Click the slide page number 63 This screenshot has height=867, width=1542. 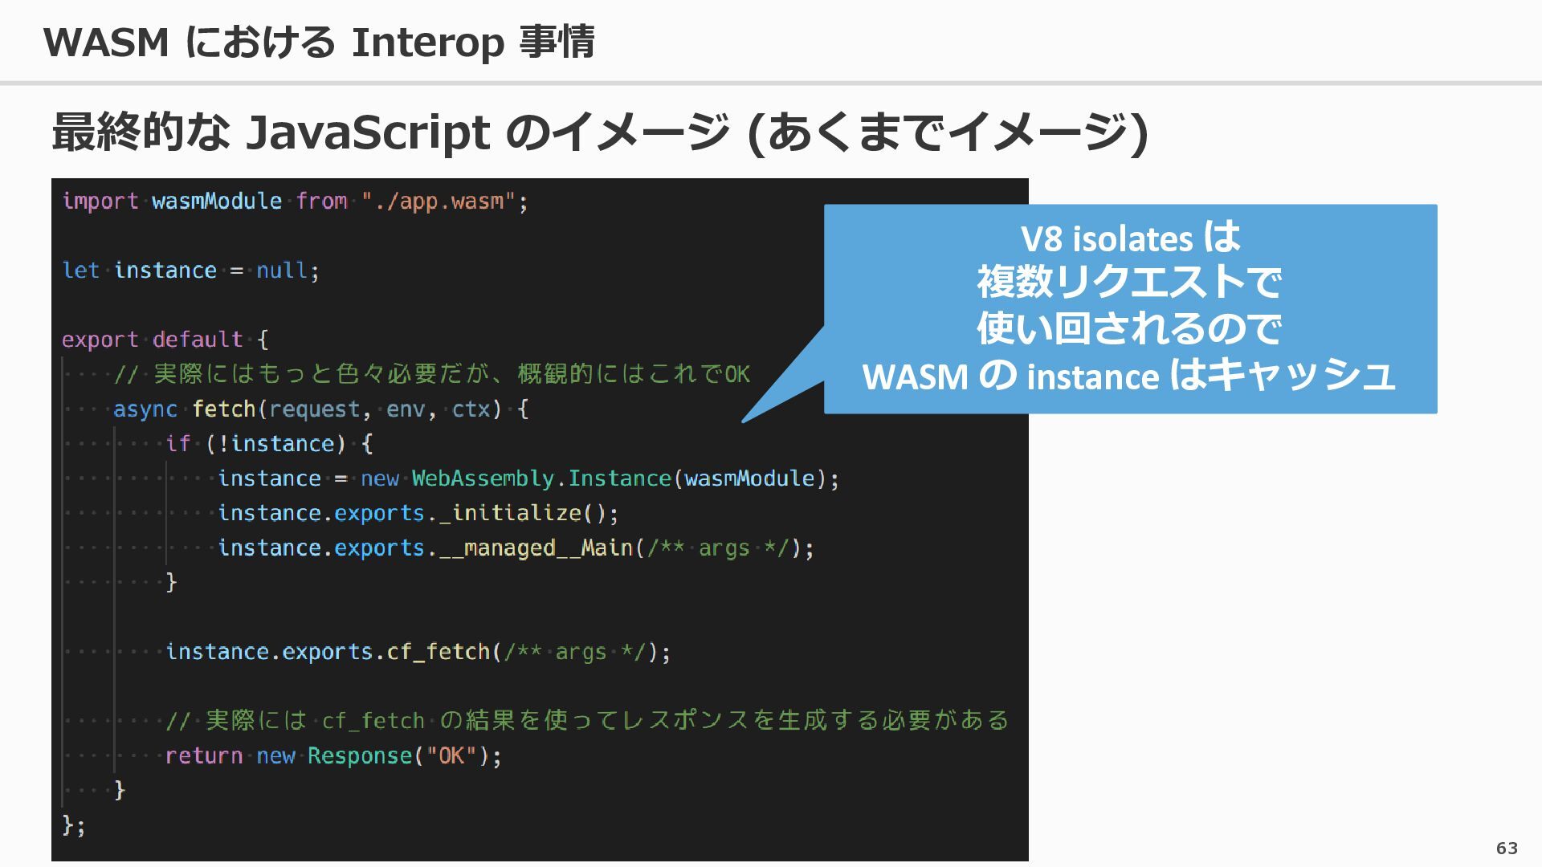(x=1507, y=848)
